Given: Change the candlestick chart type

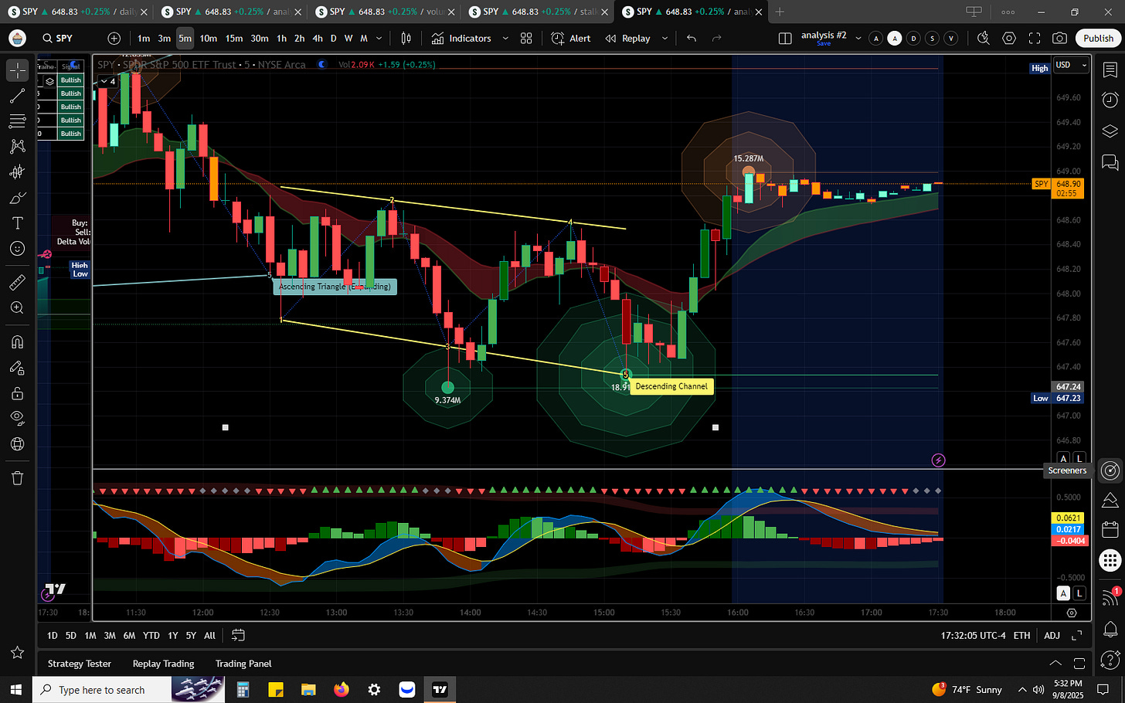Looking at the screenshot, I should 406,39.
